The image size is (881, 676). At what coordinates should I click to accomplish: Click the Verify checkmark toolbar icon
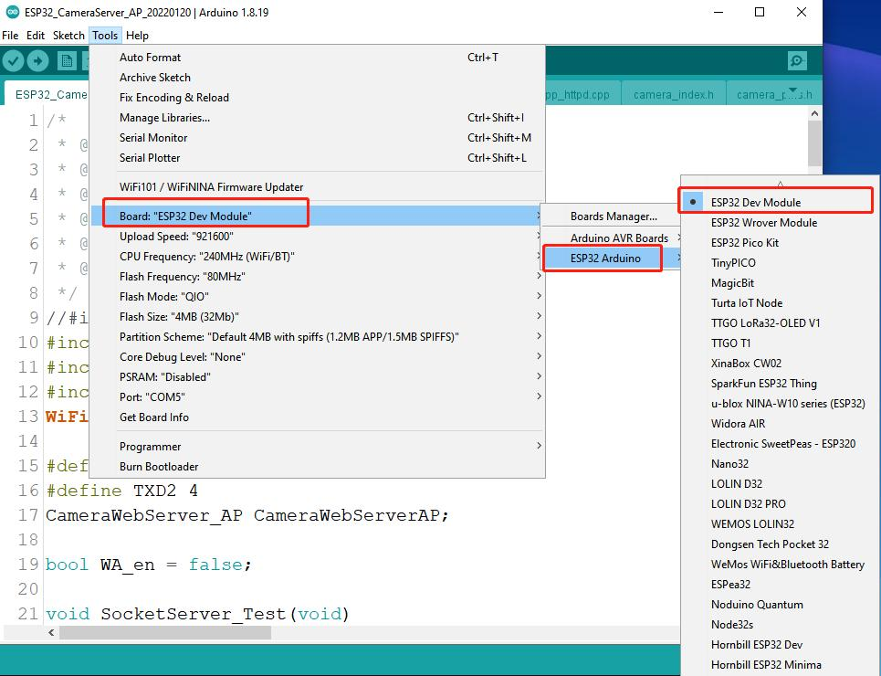tap(13, 60)
